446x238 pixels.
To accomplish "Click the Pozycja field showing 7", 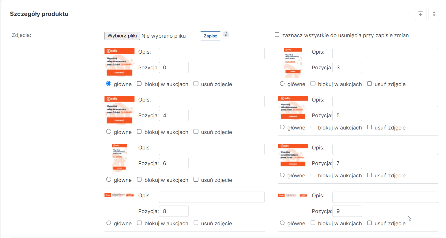I will pyautogui.click(x=347, y=163).
